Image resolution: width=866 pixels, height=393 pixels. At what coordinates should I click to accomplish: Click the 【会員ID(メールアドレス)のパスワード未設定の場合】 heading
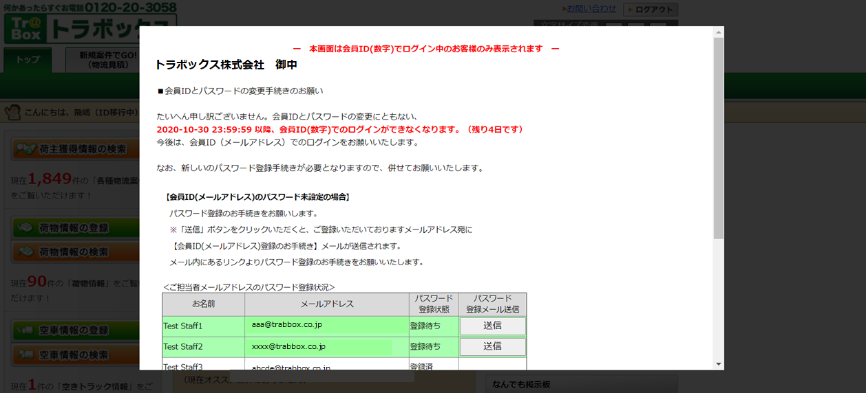(258, 197)
